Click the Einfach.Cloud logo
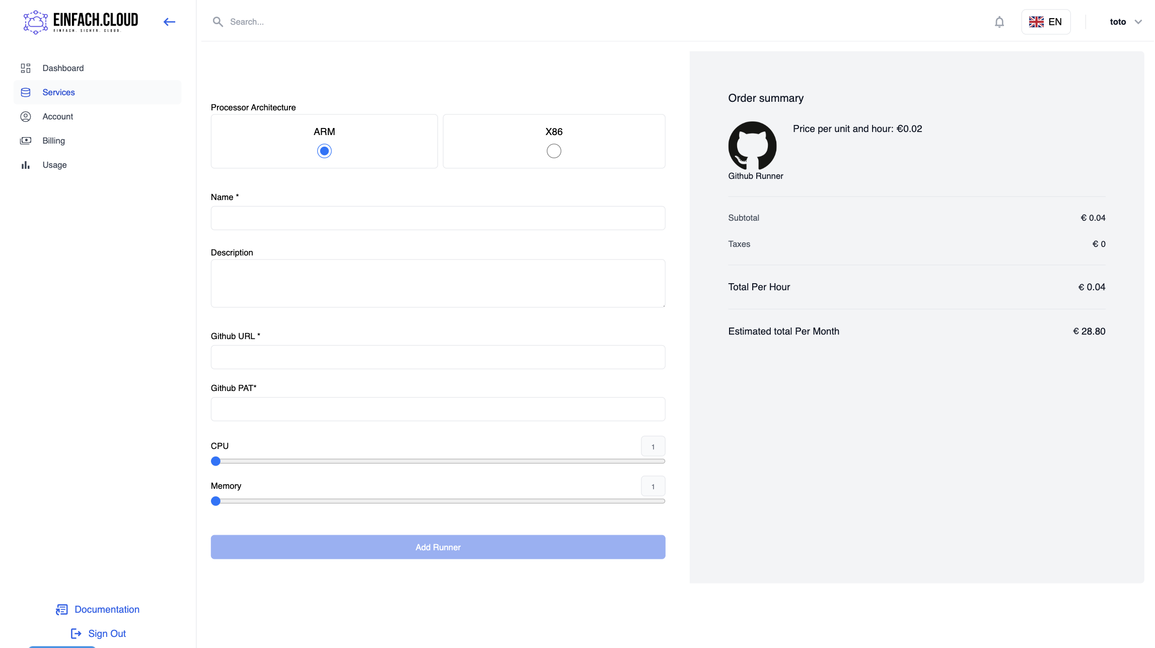Image resolution: width=1155 pixels, height=648 pixels. pos(81,22)
